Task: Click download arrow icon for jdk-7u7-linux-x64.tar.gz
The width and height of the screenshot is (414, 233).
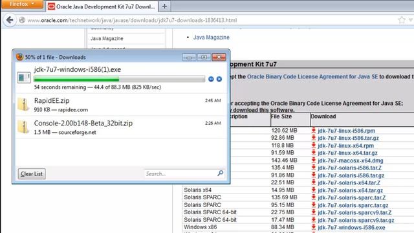Action: (313, 153)
